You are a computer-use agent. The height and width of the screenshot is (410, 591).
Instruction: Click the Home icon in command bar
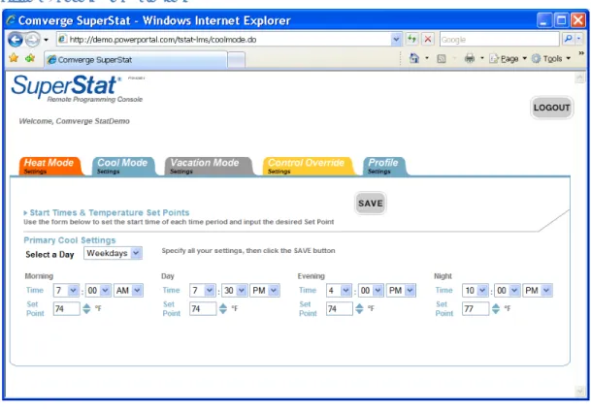[414, 58]
